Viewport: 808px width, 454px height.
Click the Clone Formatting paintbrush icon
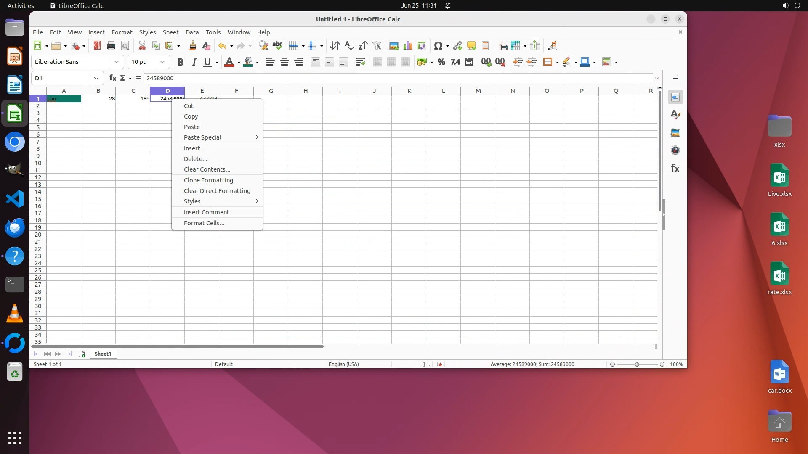pos(192,46)
